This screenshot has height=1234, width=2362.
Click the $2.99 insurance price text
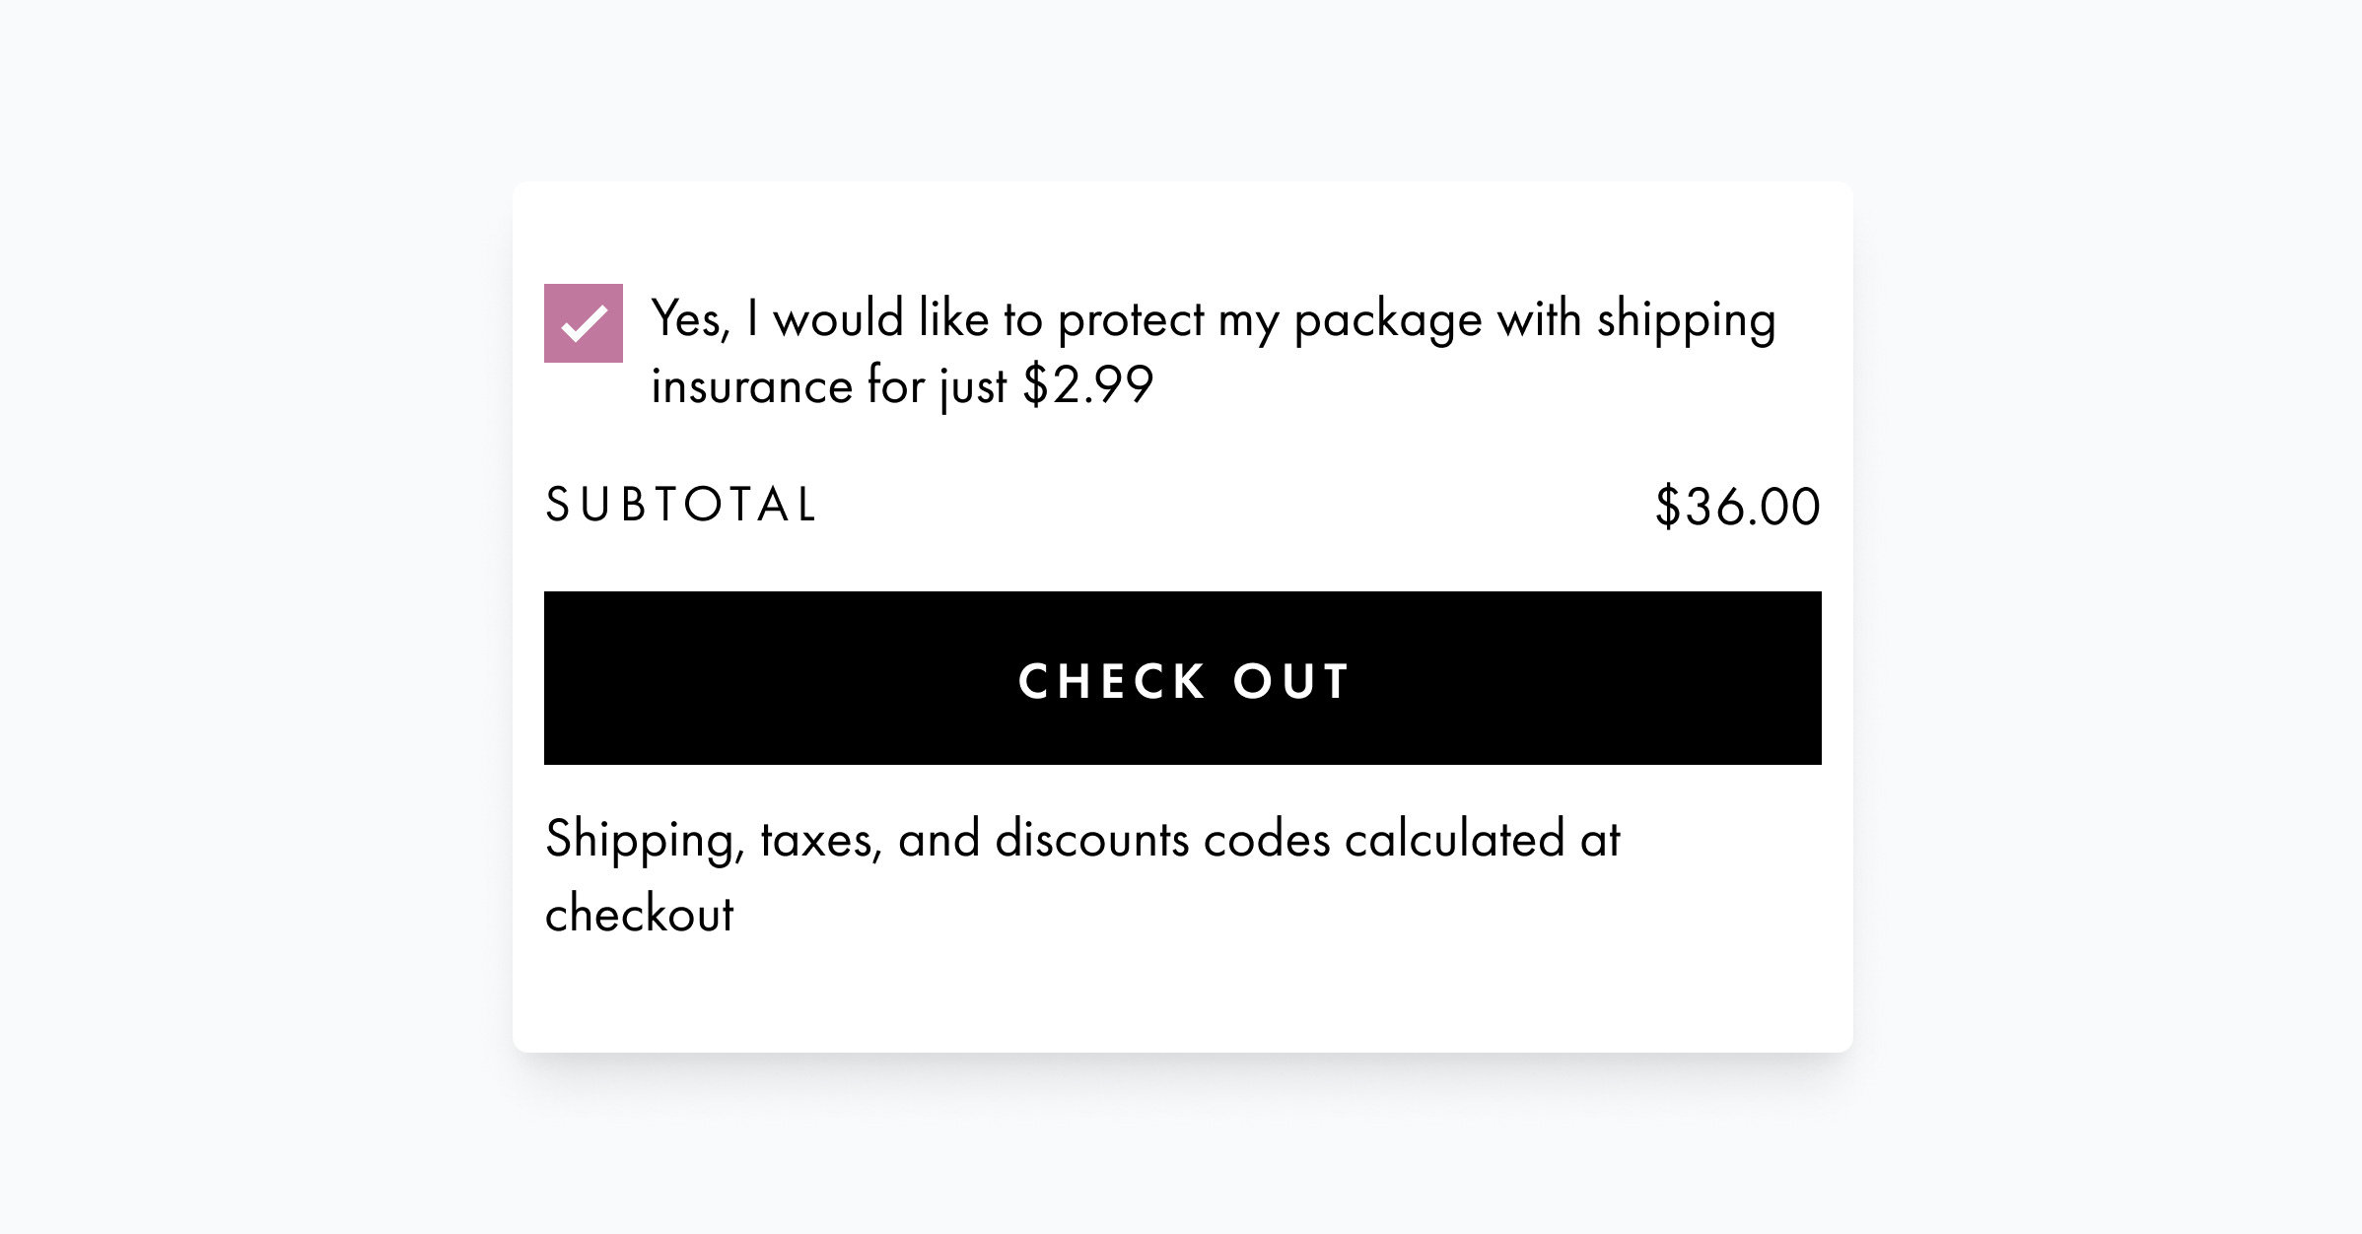[1087, 384]
